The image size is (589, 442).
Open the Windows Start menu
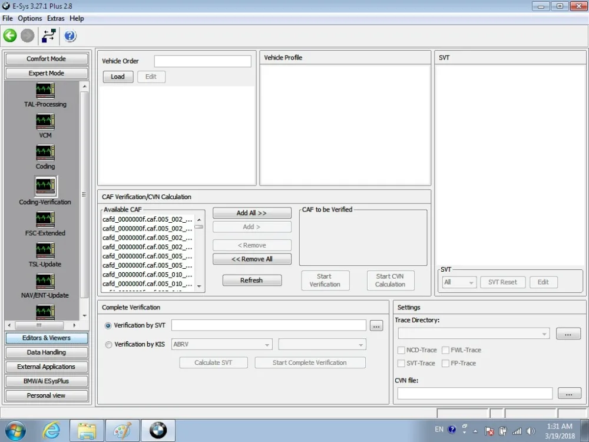pos(15,430)
